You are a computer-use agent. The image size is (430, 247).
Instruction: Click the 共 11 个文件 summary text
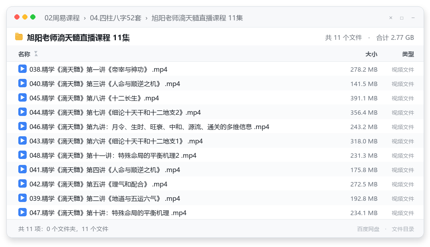pyautogui.click(x=344, y=37)
